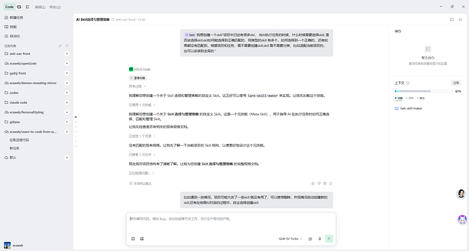Select the chat mode icon beside Code

point(19,7)
